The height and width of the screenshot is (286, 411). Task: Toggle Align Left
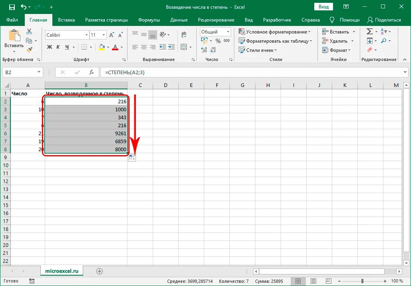click(x=135, y=47)
